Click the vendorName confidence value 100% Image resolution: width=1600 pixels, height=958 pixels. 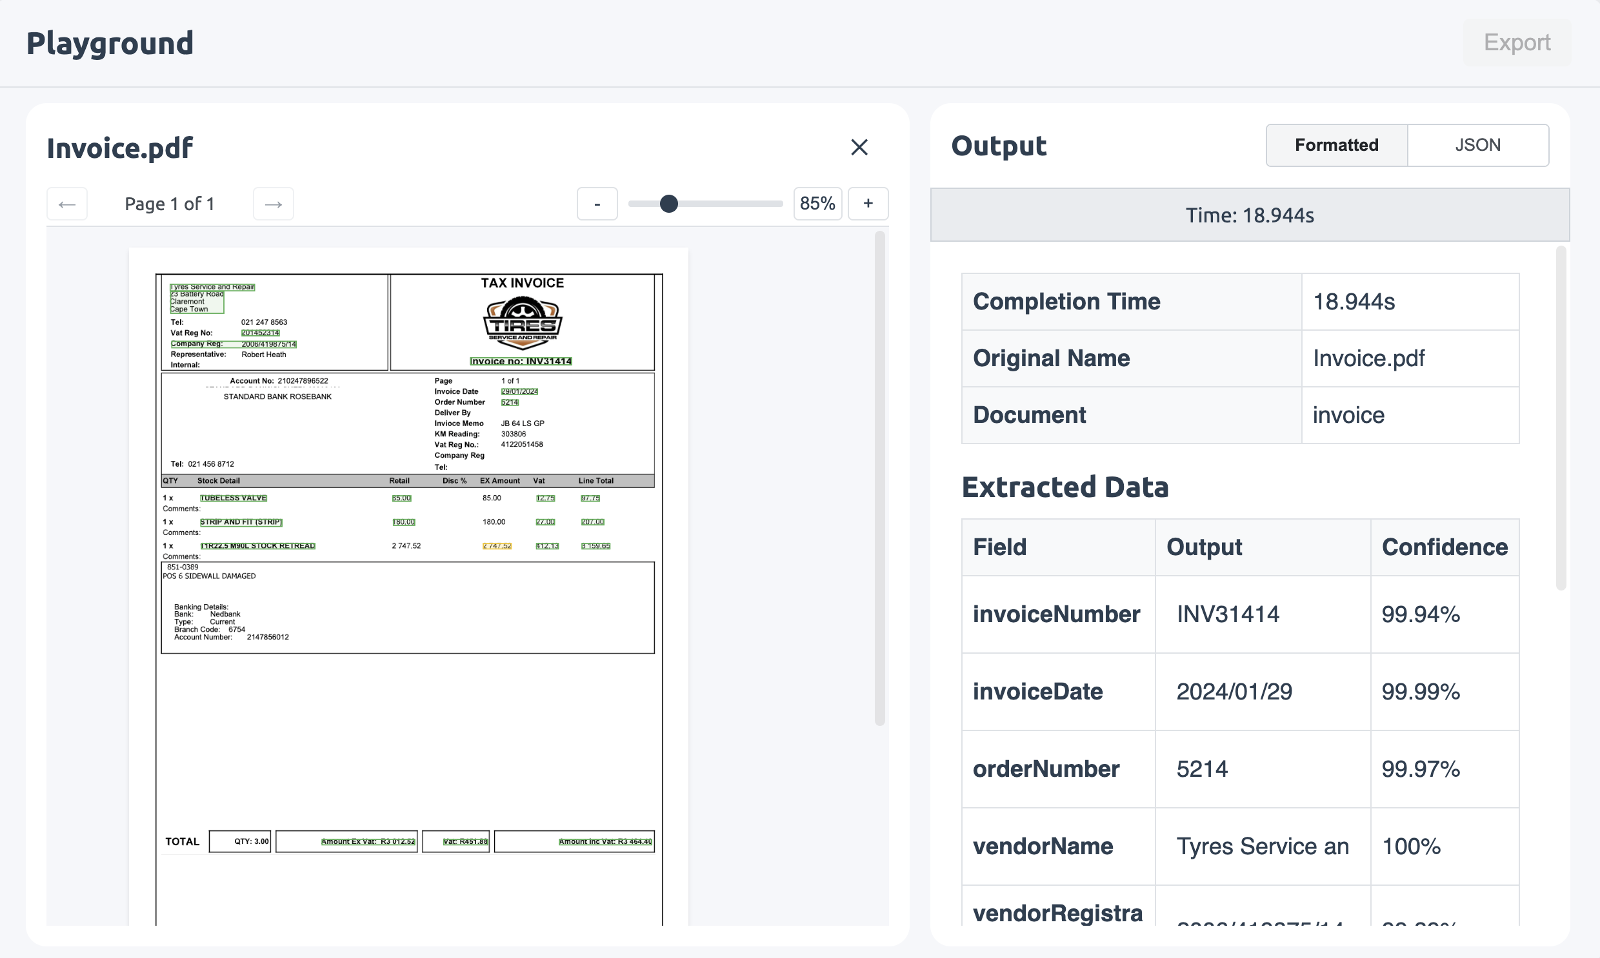click(x=1411, y=846)
